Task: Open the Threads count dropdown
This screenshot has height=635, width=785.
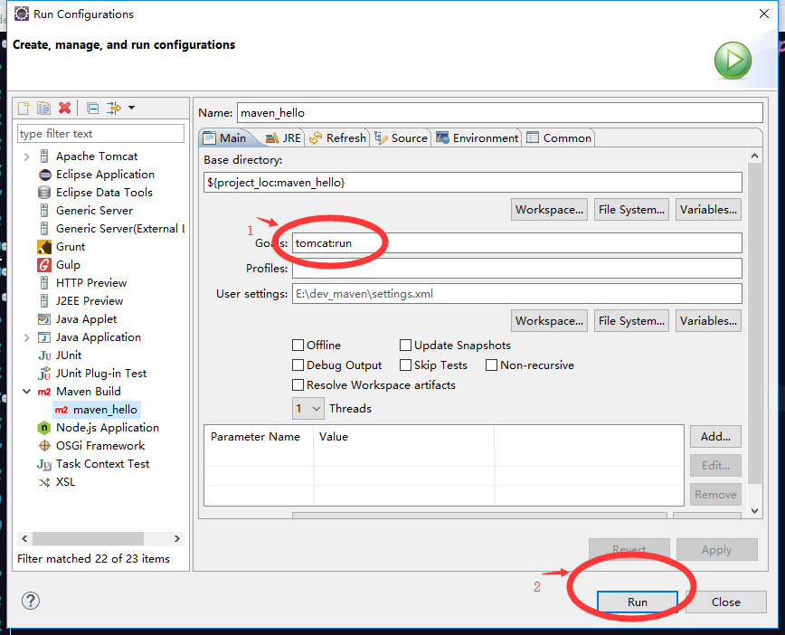Action: pyautogui.click(x=308, y=409)
